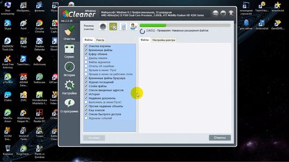This screenshot has width=289, height=162.
Task: Launch µTorrent desktop shortcut
Action: coord(8,78)
